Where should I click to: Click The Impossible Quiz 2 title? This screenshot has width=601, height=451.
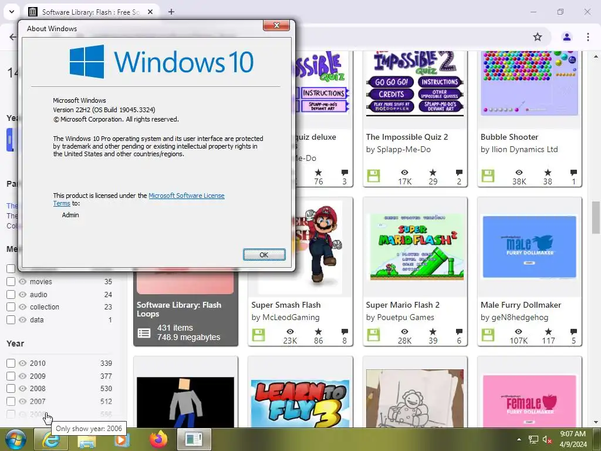[407, 137]
